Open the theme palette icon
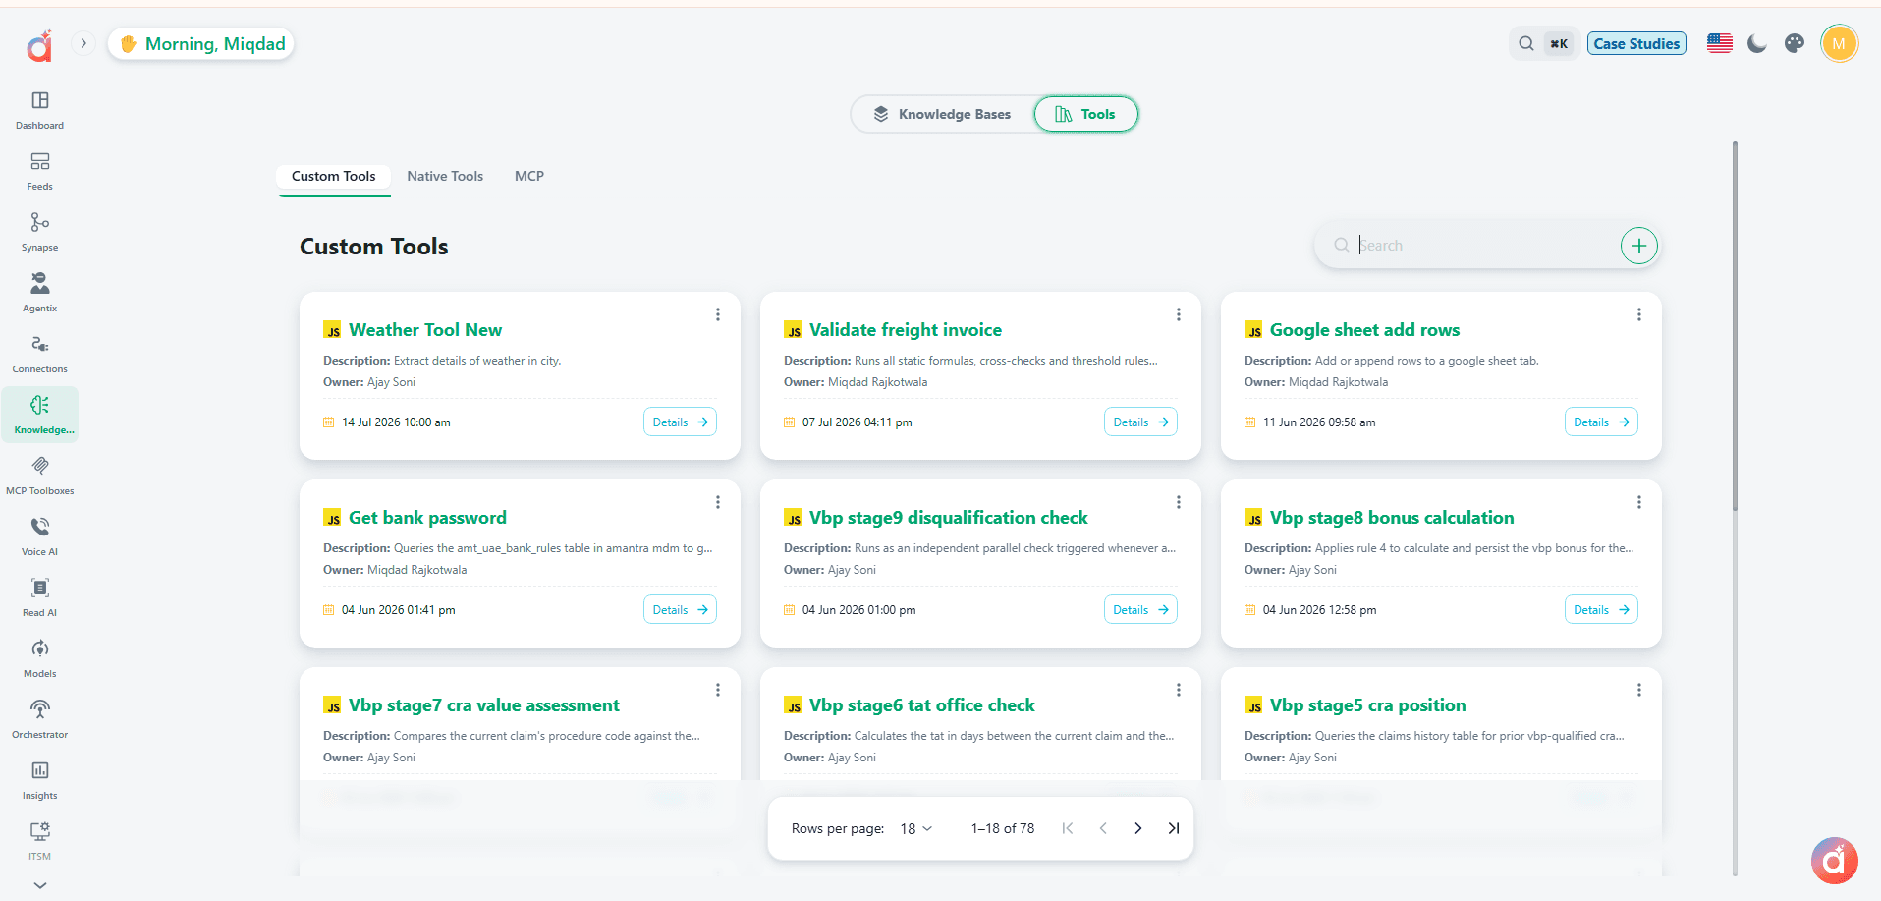 [1795, 43]
